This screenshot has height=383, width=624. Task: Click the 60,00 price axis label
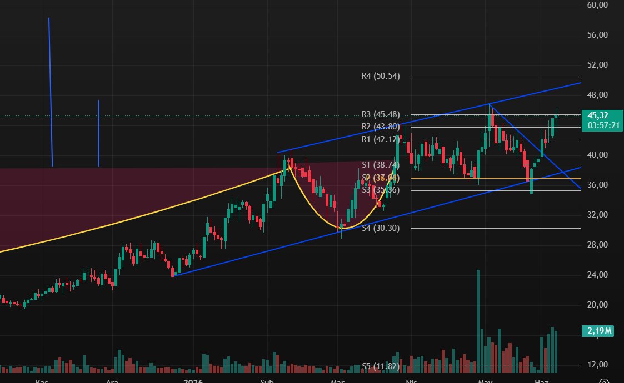pos(597,5)
